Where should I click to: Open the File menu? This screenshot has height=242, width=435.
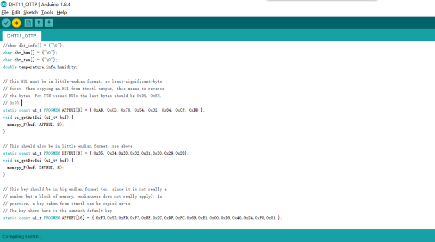click(5, 12)
